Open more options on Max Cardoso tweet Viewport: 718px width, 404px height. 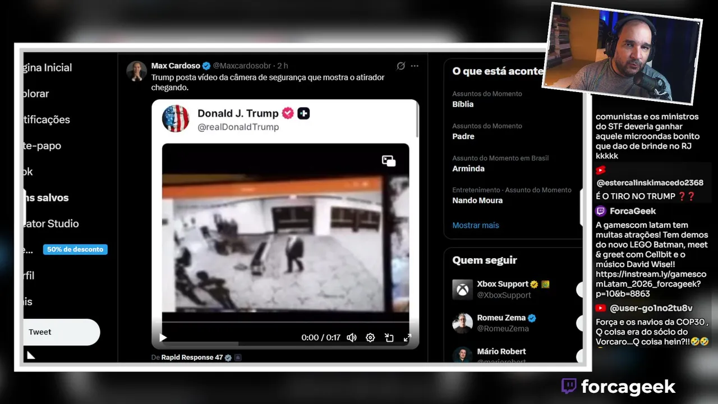[415, 66]
